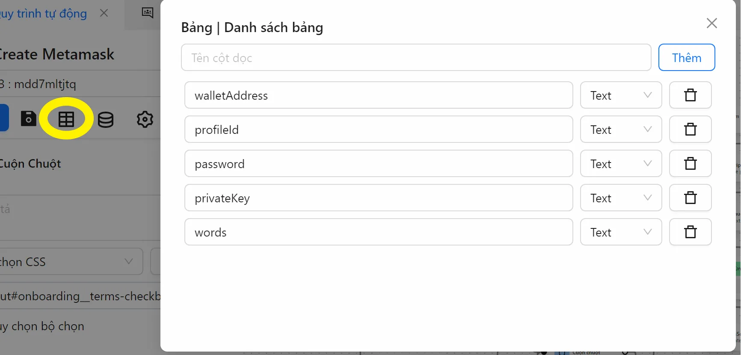
Task: Open the settings gear icon
Action: pos(145,119)
